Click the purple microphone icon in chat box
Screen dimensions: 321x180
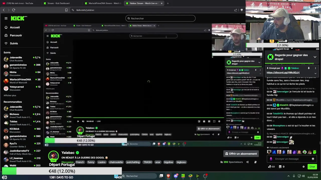coord(271,159)
